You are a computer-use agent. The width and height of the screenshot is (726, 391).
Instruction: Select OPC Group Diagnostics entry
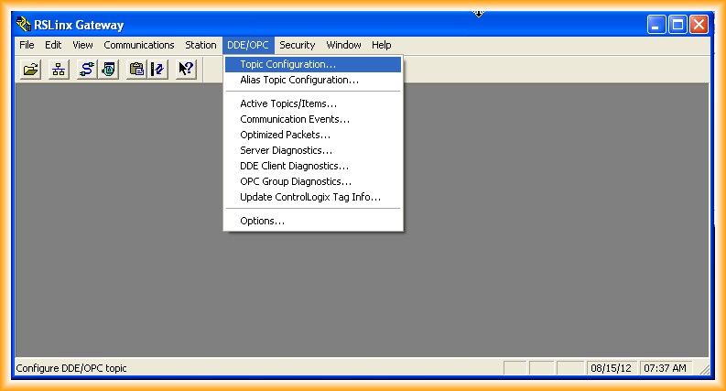pyautogui.click(x=295, y=181)
